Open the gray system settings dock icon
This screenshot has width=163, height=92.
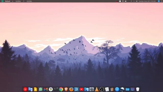point(92,89)
